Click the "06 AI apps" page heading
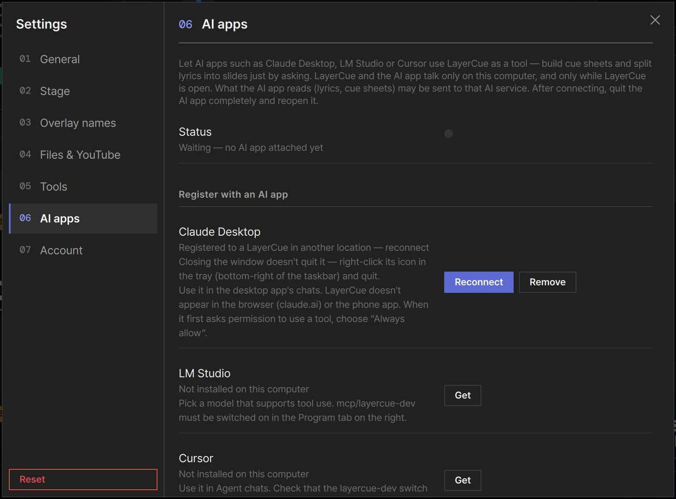Image resolution: width=676 pixels, height=499 pixels. coord(213,24)
